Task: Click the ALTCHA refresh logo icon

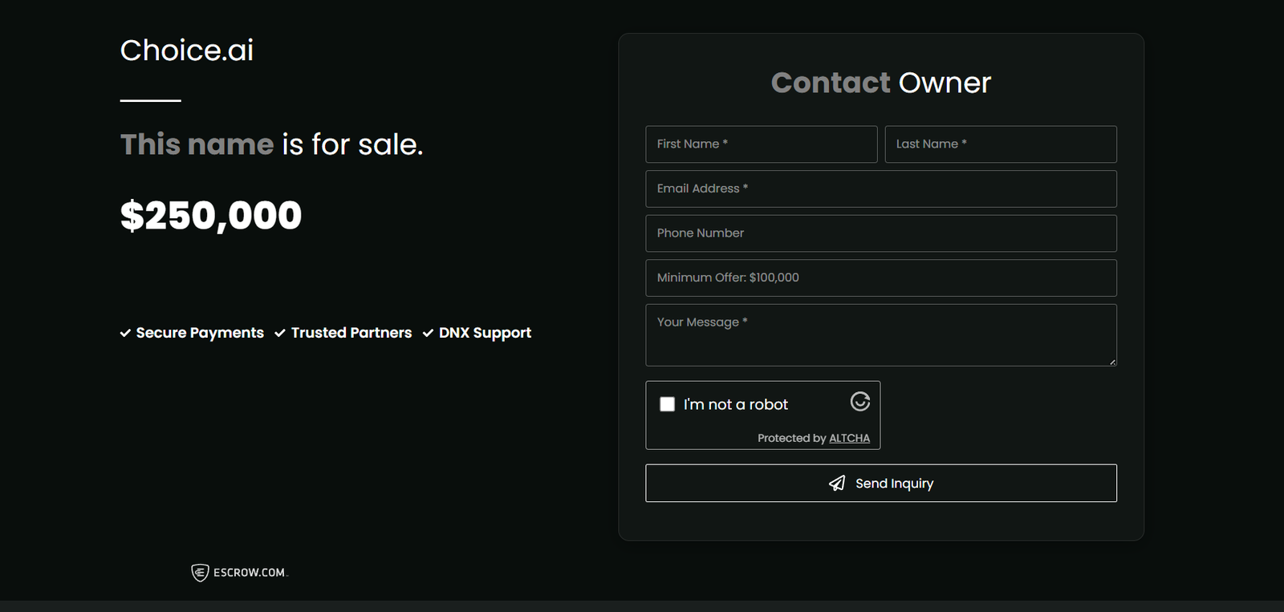Action: point(859,401)
